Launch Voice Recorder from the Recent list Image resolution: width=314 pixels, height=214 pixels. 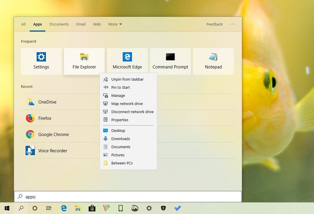tap(52, 150)
